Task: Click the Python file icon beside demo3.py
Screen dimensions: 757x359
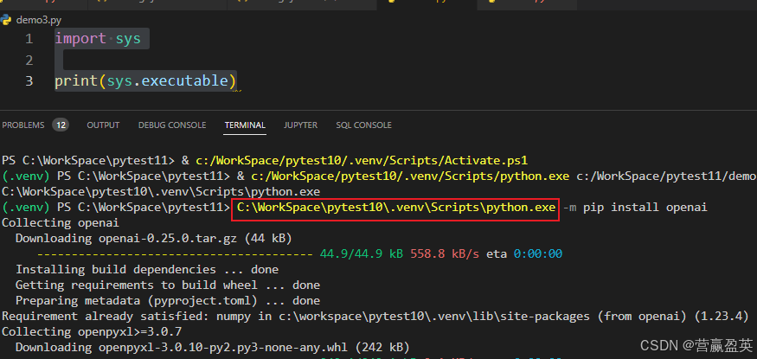Action: (7, 18)
